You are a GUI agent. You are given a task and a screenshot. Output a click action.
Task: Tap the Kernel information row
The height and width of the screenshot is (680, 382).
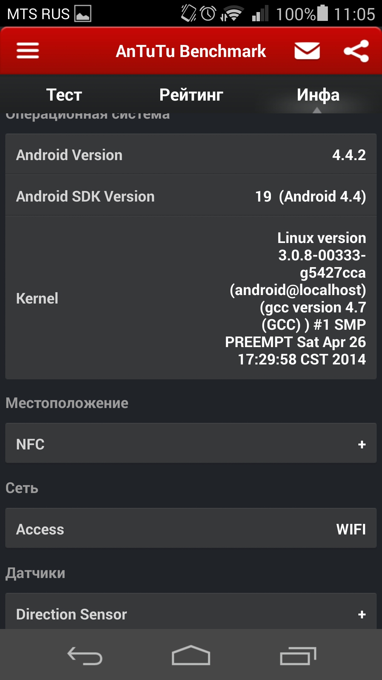(x=191, y=298)
